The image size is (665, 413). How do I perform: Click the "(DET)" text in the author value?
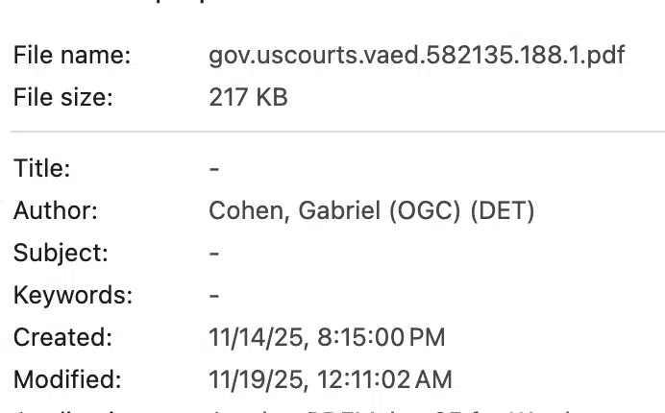[x=503, y=211]
